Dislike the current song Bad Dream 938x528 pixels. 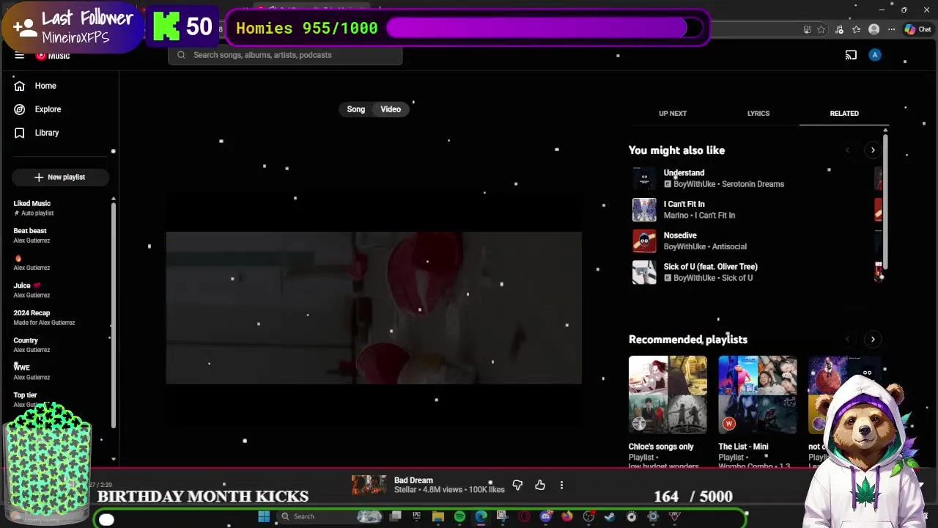(517, 485)
